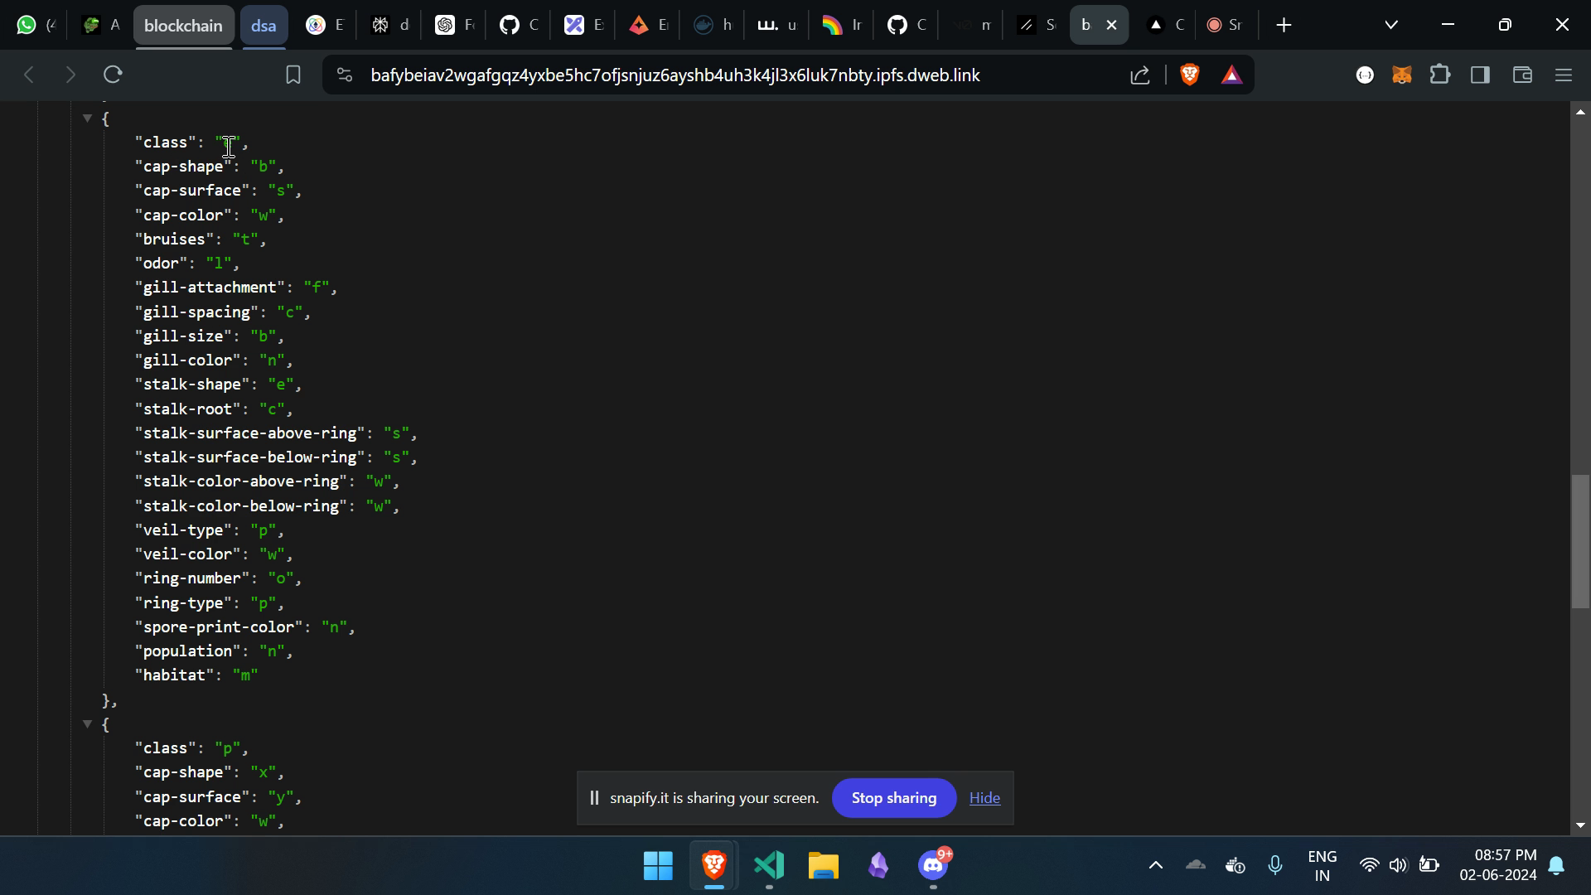Open the MetaMask fox extension
The width and height of the screenshot is (1591, 895).
click(1402, 75)
